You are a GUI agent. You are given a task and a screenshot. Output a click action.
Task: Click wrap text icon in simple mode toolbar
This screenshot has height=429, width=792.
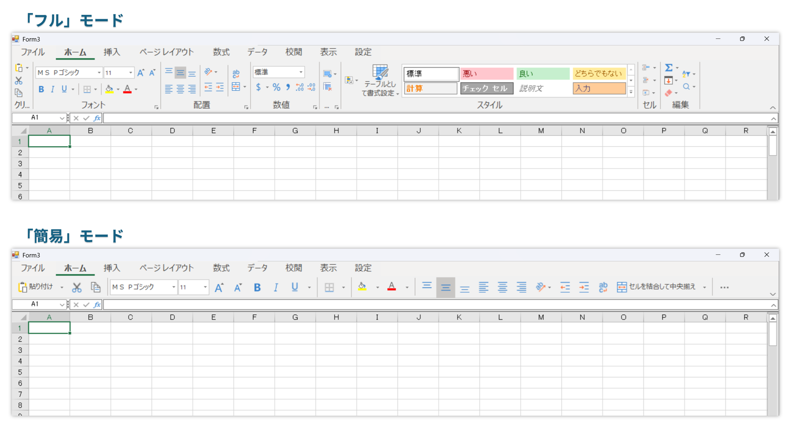[x=603, y=287]
